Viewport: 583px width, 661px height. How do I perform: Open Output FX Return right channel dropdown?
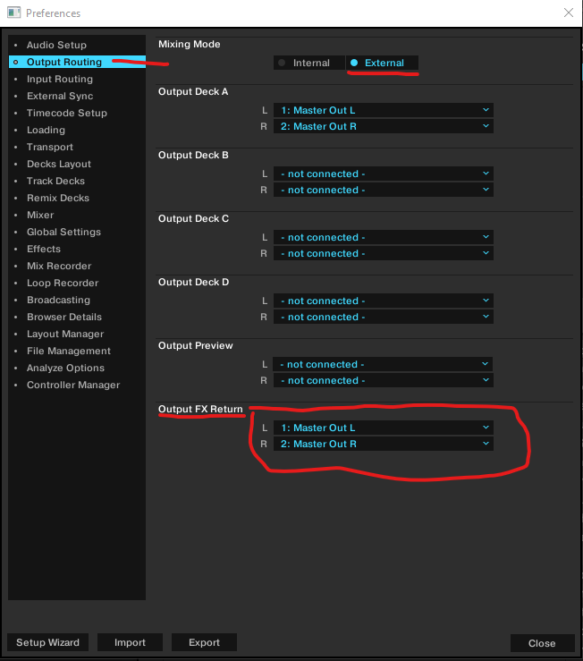click(x=384, y=444)
